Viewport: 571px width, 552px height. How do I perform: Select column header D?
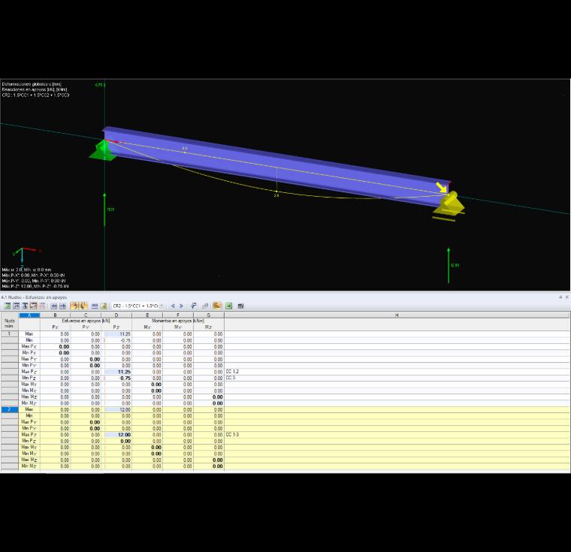(x=116, y=315)
